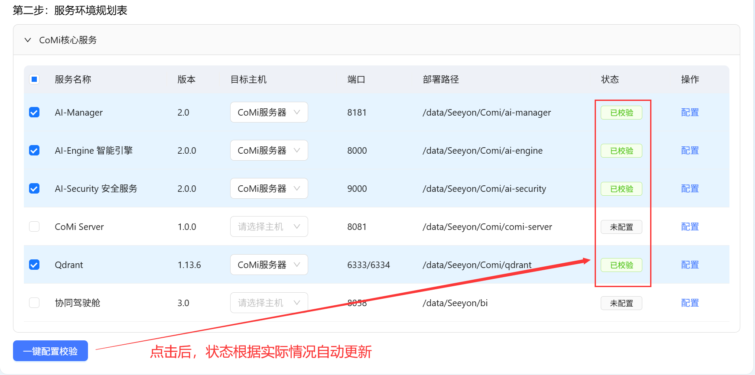Image resolution: width=755 pixels, height=375 pixels.
Task: Click 已校验 status tag of AI-Engine 智能引擎
Action: coord(622,151)
